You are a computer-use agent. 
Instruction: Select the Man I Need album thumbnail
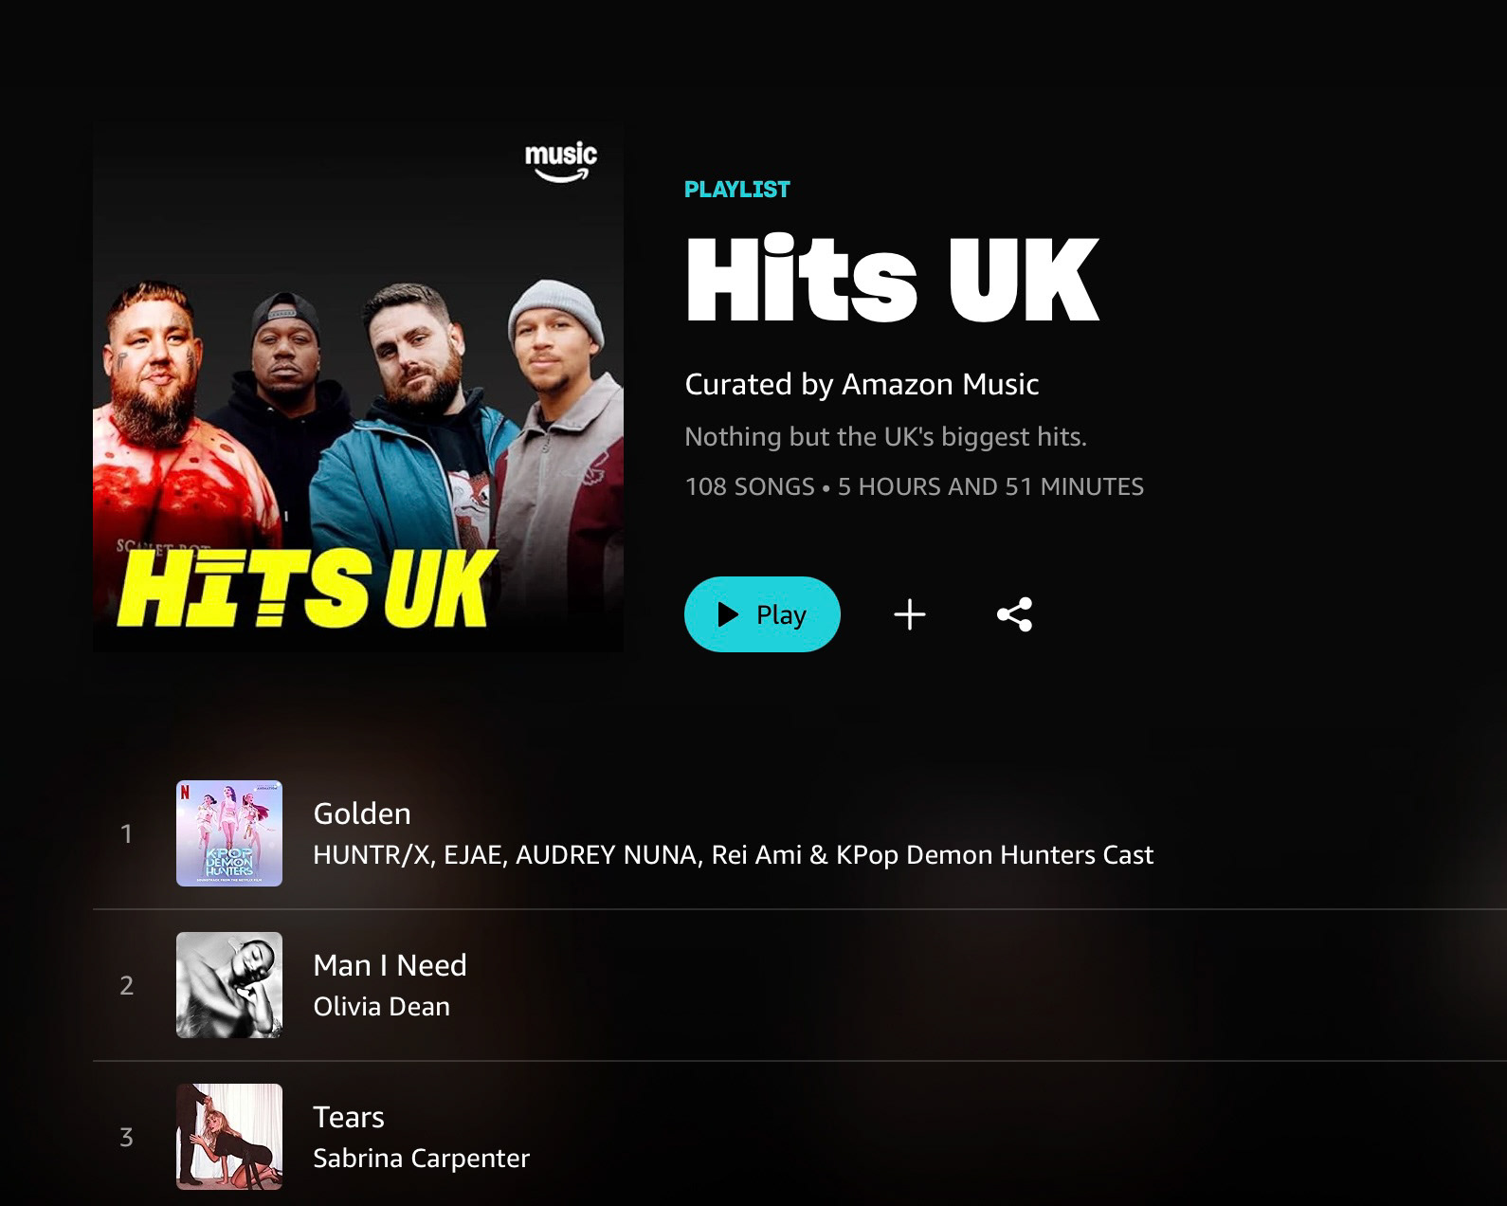tap(229, 985)
